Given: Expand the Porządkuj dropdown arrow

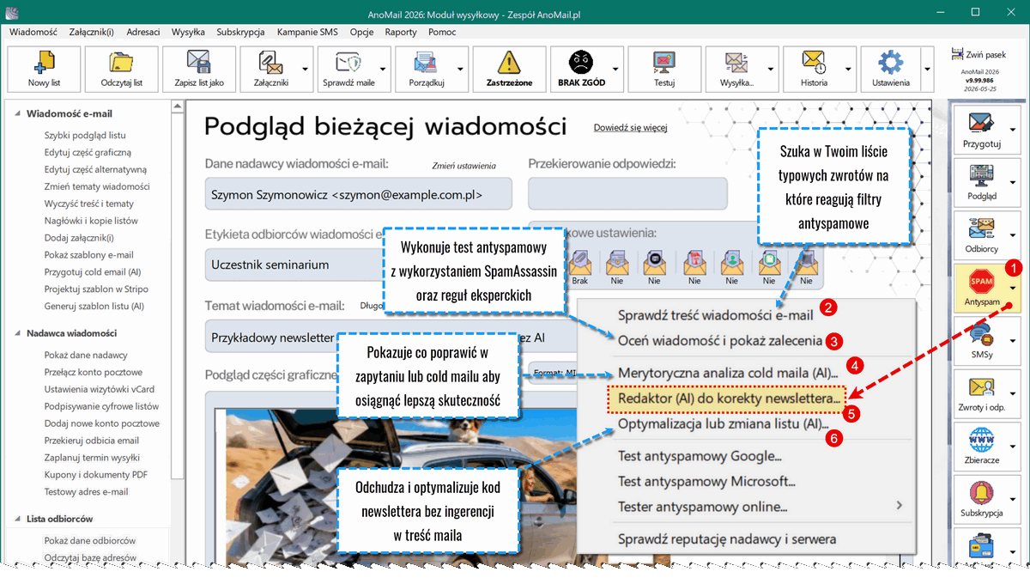Looking at the screenshot, I should click(x=460, y=69).
